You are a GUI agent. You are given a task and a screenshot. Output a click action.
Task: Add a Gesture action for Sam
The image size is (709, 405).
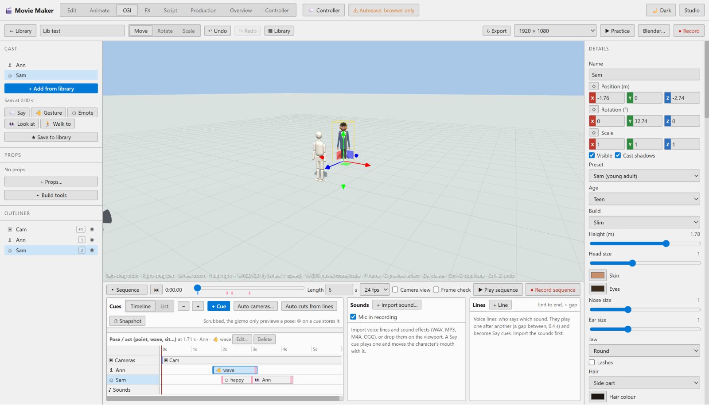coord(49,113)
